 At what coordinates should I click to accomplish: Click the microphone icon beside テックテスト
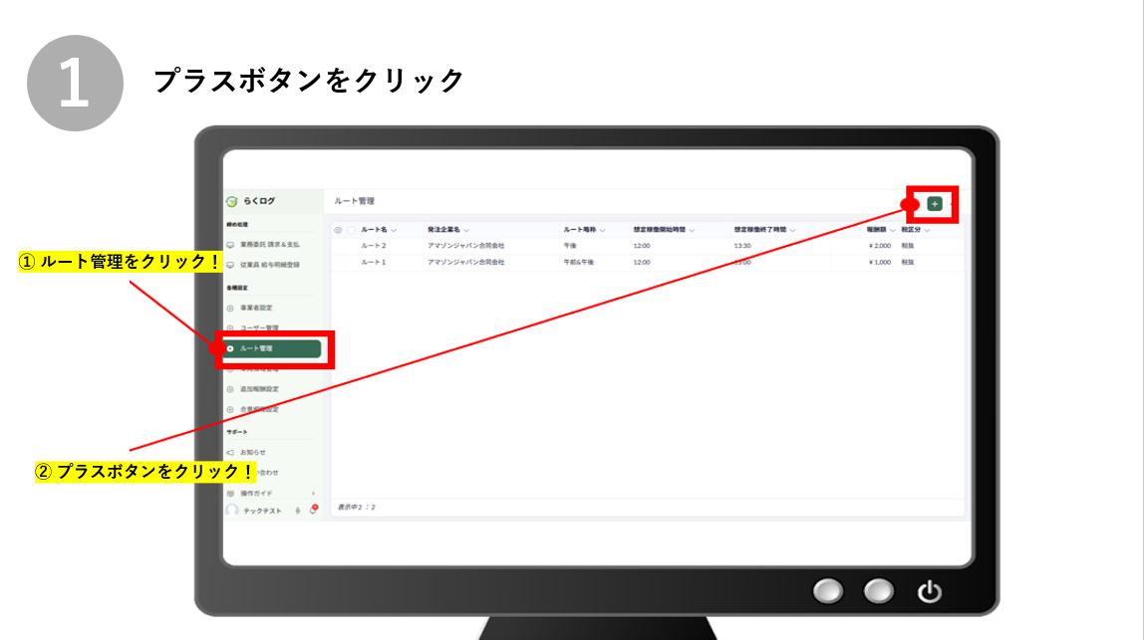(298, 511)
